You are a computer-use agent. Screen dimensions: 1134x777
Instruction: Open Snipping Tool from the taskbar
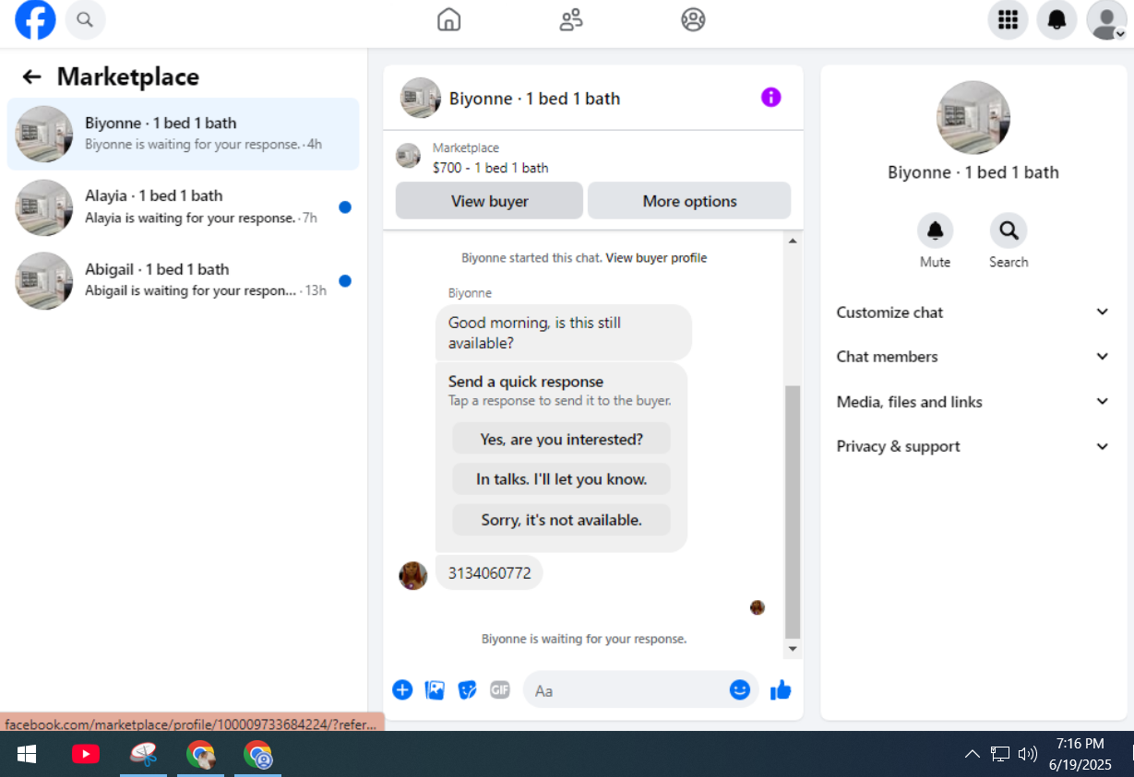click(x=143, y=754)
